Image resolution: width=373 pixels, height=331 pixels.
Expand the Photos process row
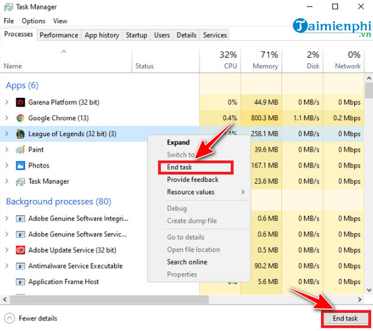pyautogui.click(x=7, y=165)
